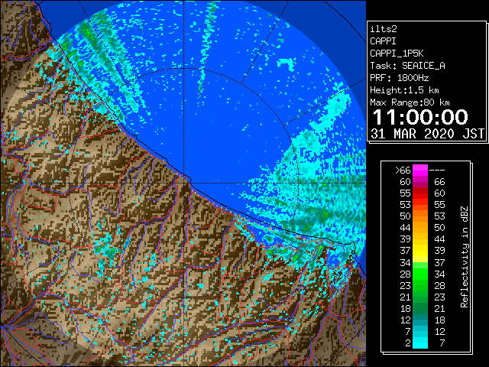Click the magenta >66 dBZ legend swatch

tap(420, 170)
